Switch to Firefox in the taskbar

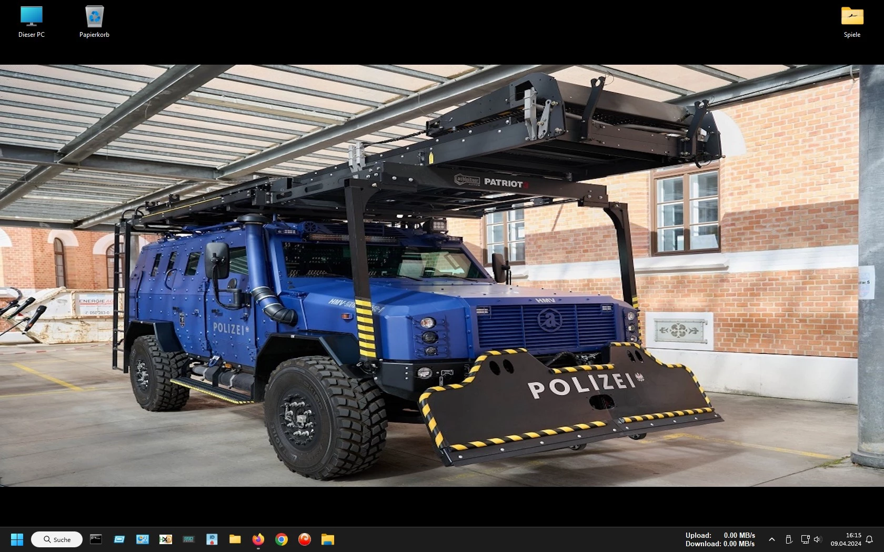pos(258,539)
